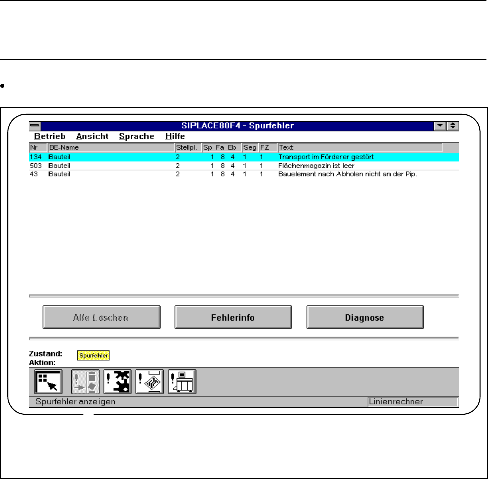
Task: Click the Aktion label
Action: pos(42,363)
